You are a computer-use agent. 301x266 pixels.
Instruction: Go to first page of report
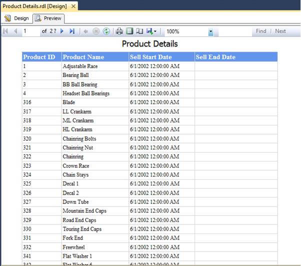5,31
